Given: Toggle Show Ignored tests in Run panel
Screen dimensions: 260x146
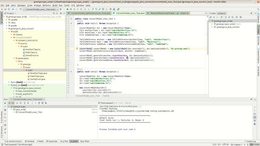Looking at the screenshot, I should tap(13, 103).
